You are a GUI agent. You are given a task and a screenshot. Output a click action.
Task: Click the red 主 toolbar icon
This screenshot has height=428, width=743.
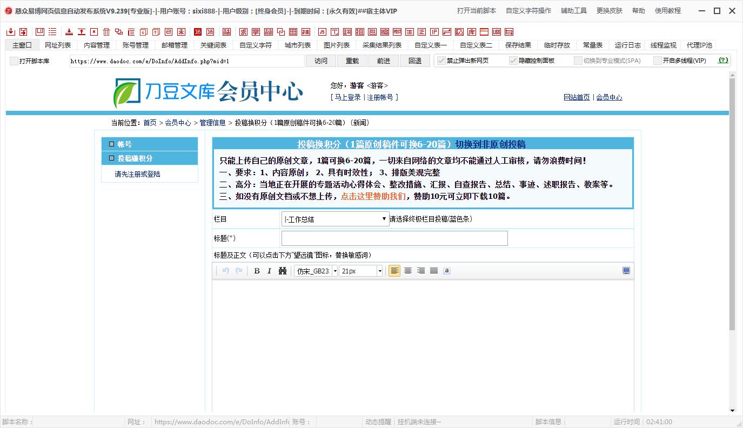coord(410,32)
